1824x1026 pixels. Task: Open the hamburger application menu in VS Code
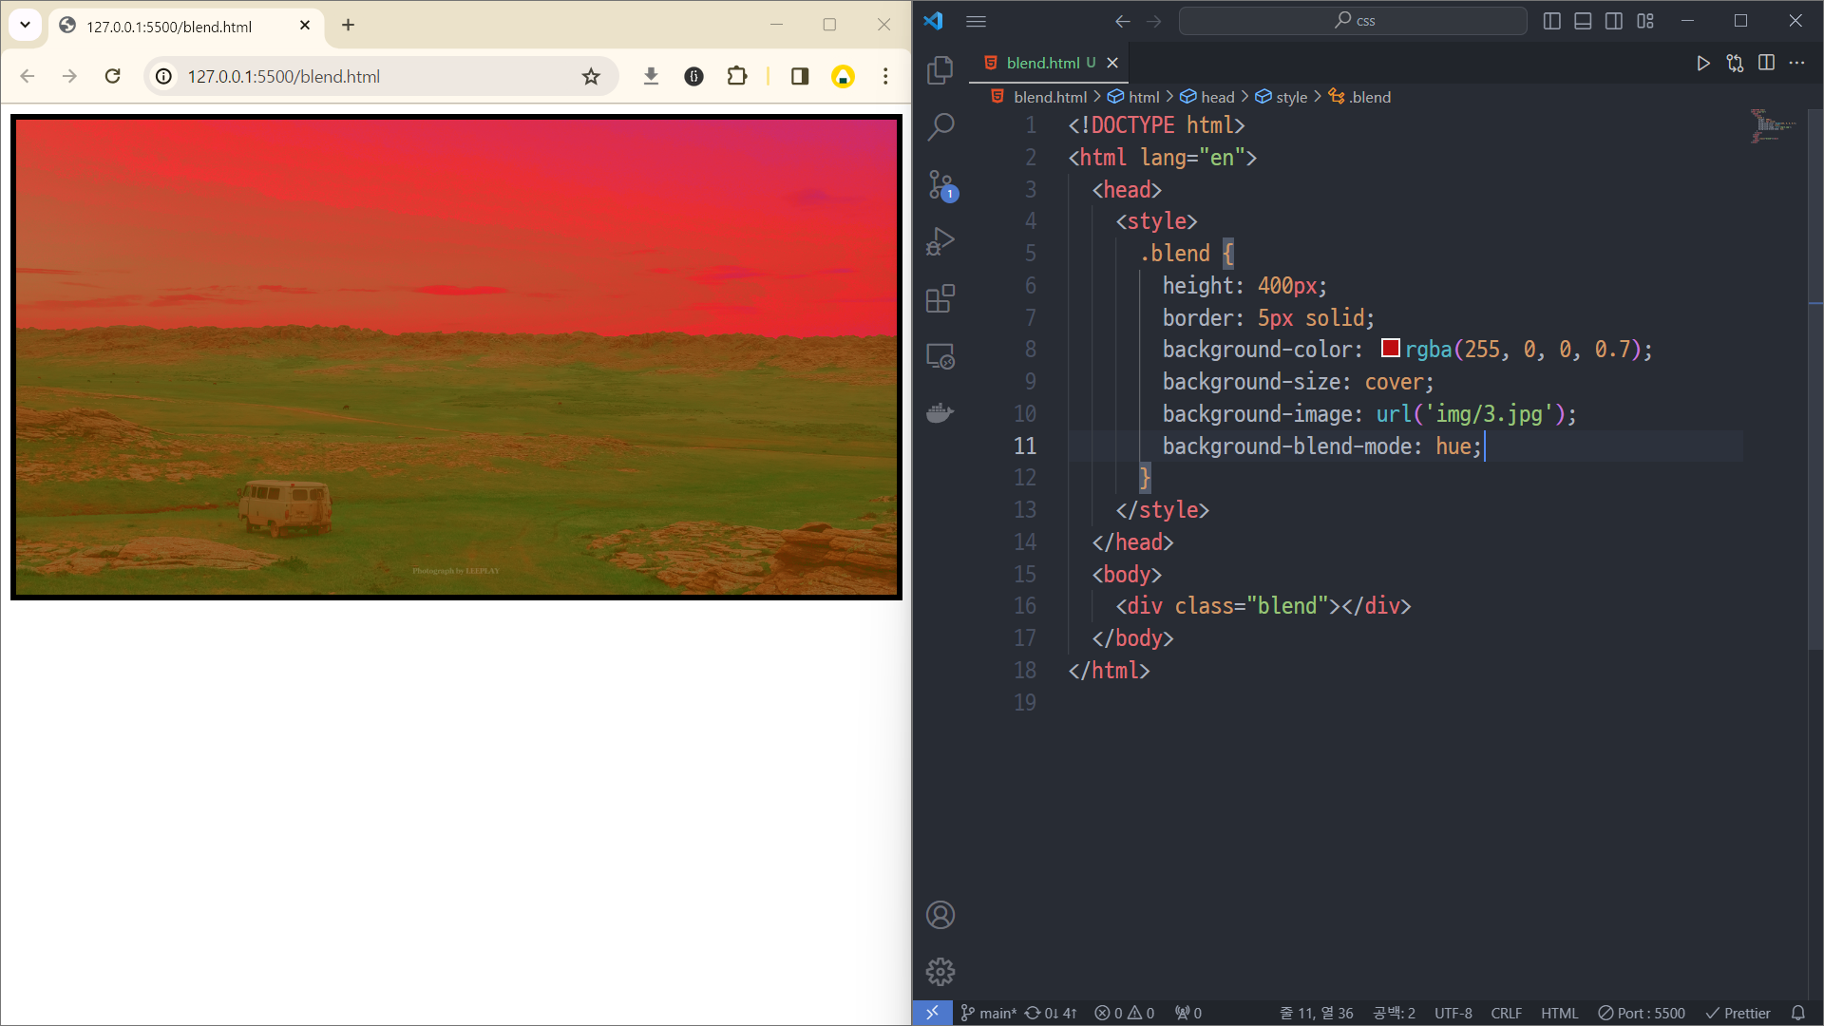(976, 21)
